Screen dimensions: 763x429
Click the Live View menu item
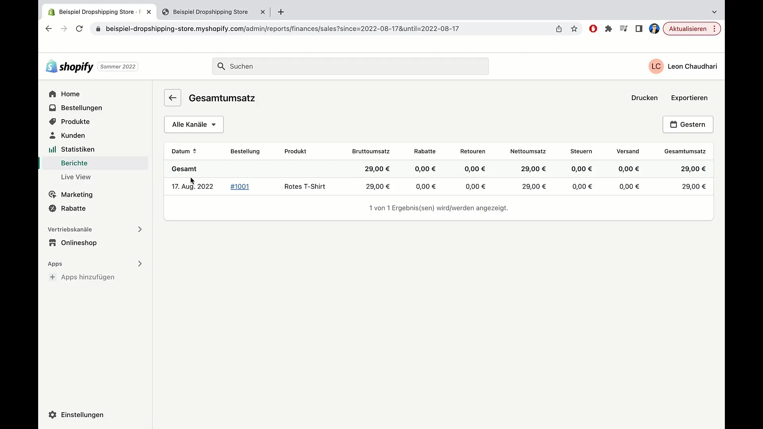point(76,176)
